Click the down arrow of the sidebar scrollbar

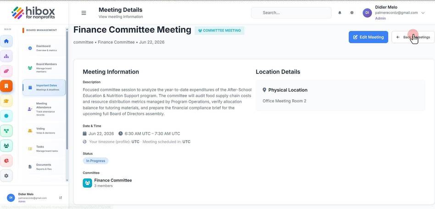tap(67, 180)
